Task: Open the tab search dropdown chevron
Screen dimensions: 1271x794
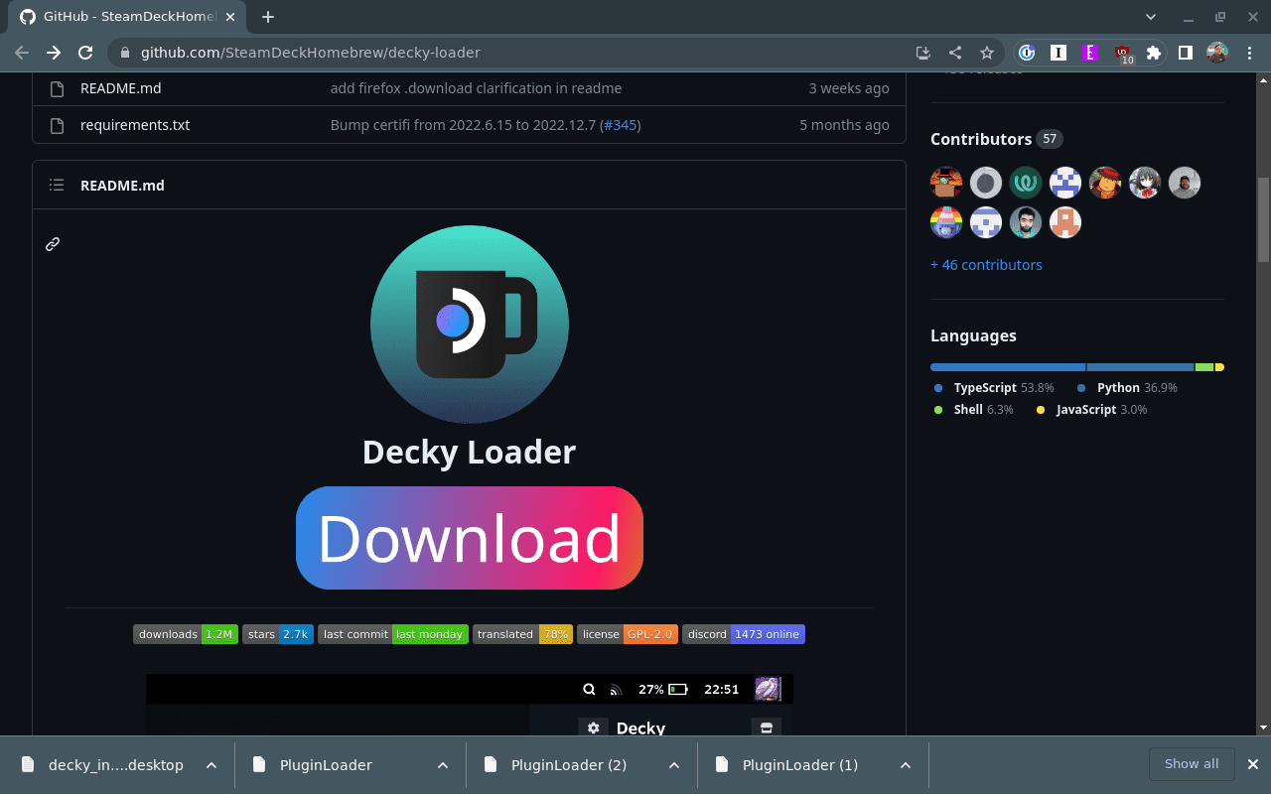Action: 1151,17
